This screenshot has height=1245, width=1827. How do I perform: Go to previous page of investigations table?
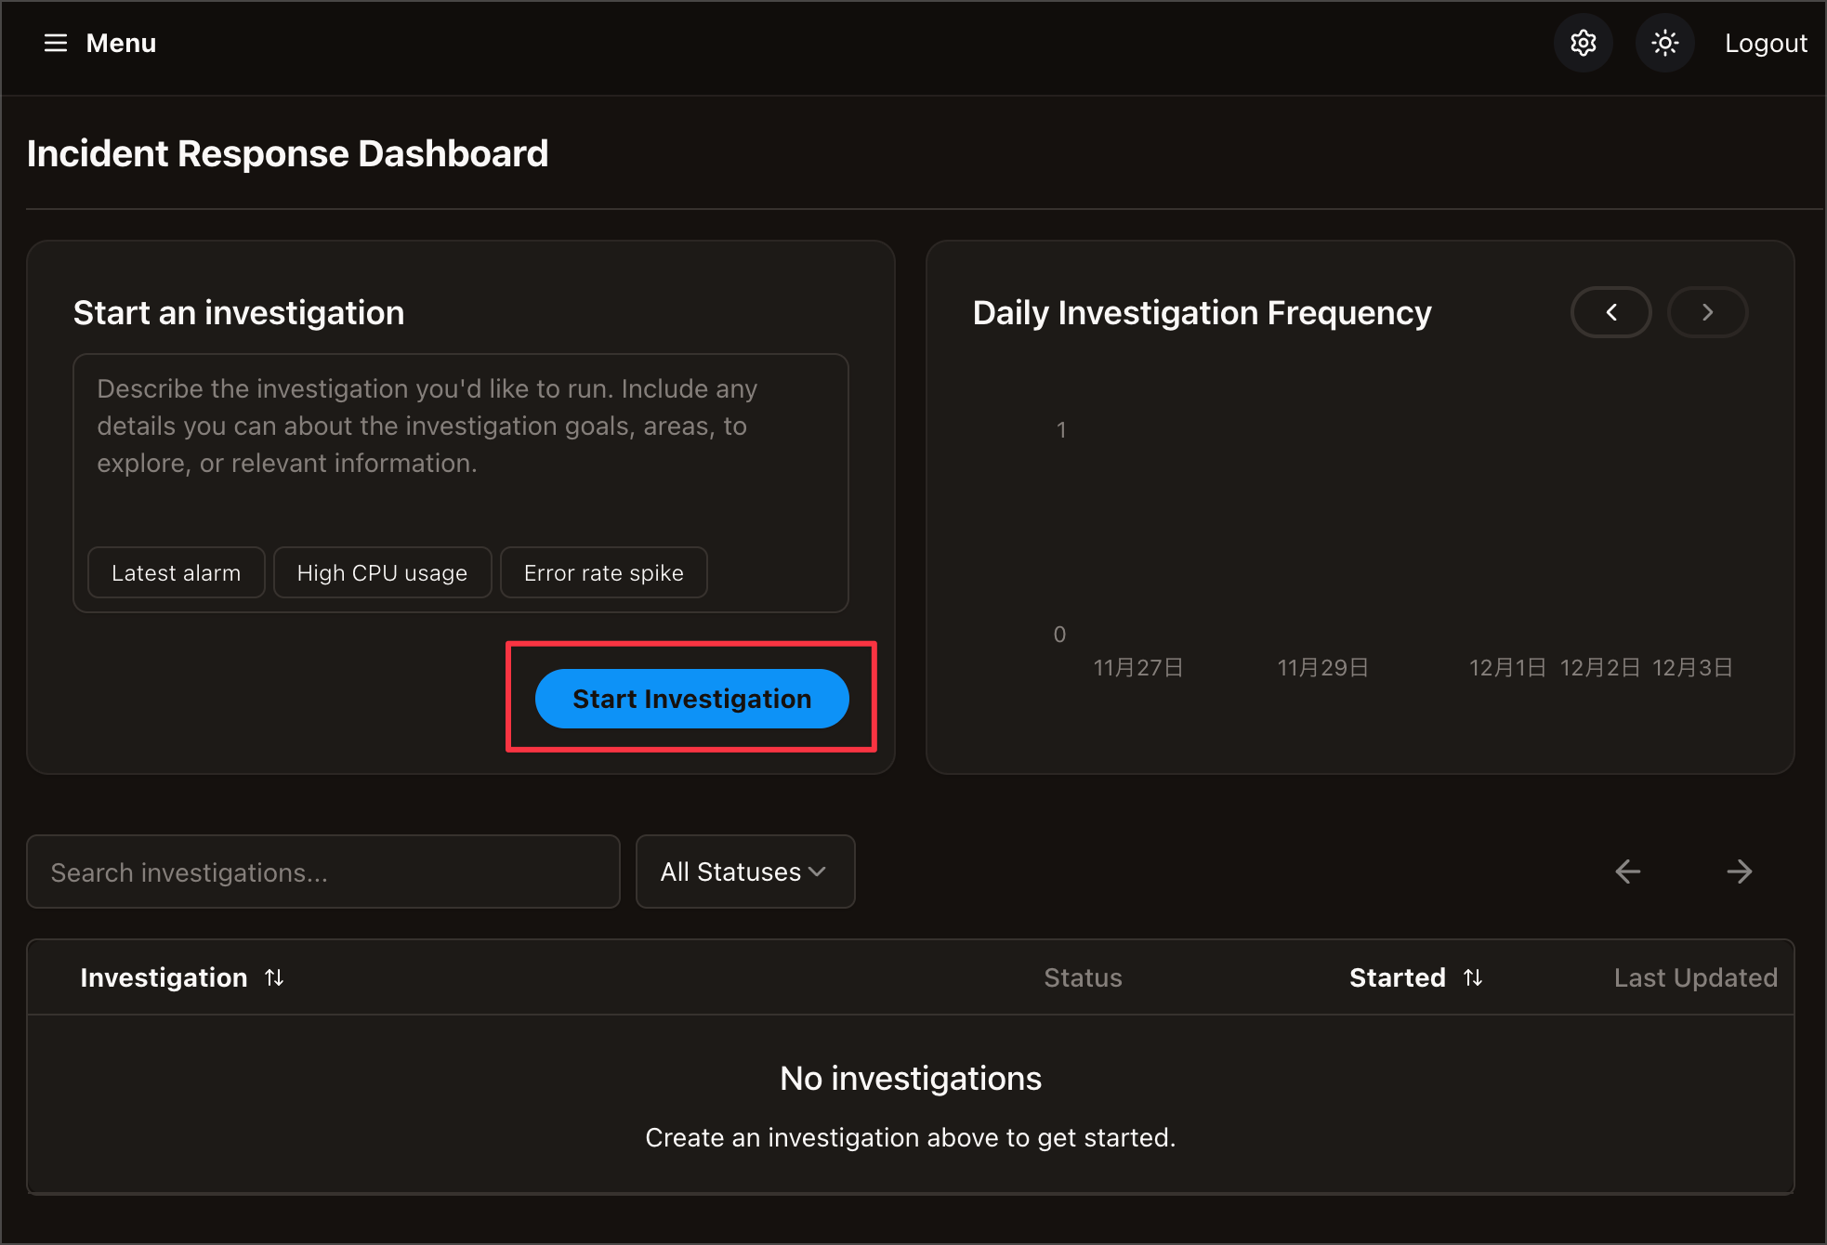1627,871
